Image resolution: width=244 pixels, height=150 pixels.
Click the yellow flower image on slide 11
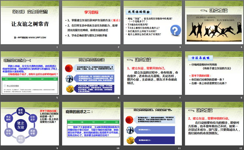point(131,140)
